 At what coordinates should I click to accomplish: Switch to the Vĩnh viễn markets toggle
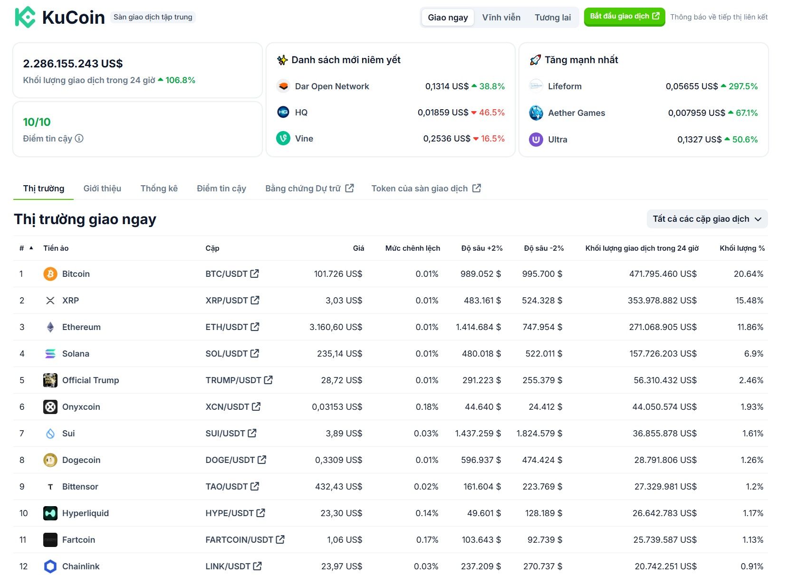(501, 18)
